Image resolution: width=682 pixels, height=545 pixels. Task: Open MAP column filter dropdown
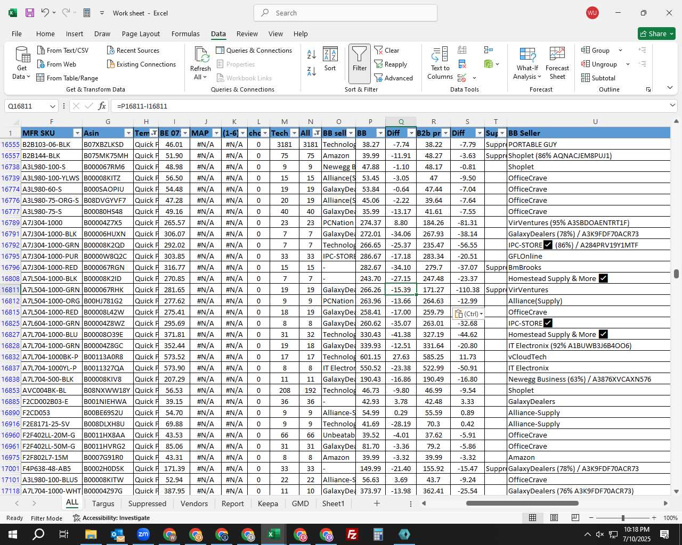pyautogui.click(x=216, y=133)
